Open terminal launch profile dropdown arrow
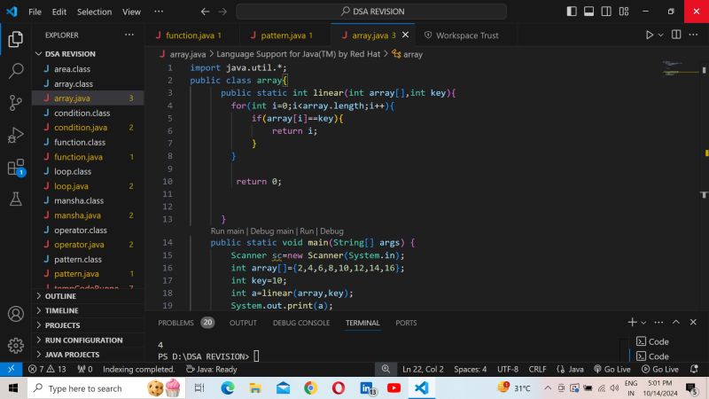The image size is (709, 399). pyautogui.click(x=643, y=323)
